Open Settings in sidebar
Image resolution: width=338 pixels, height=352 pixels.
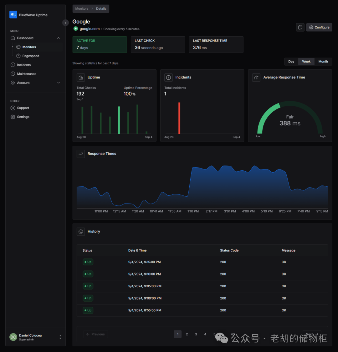pyautogui.click(x=23, y=117)
